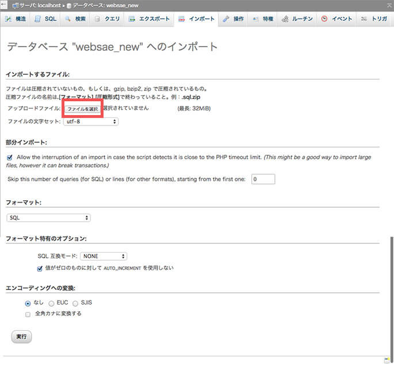Image resolution: width=394 pixels, height=370 pixels.
Task: Expand the SQL 互換モード NONE dropdown
Action: coord(104,256)
